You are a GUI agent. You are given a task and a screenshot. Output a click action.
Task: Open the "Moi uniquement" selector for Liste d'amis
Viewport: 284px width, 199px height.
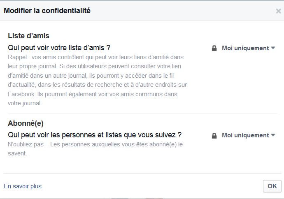[x=245, y=48]
